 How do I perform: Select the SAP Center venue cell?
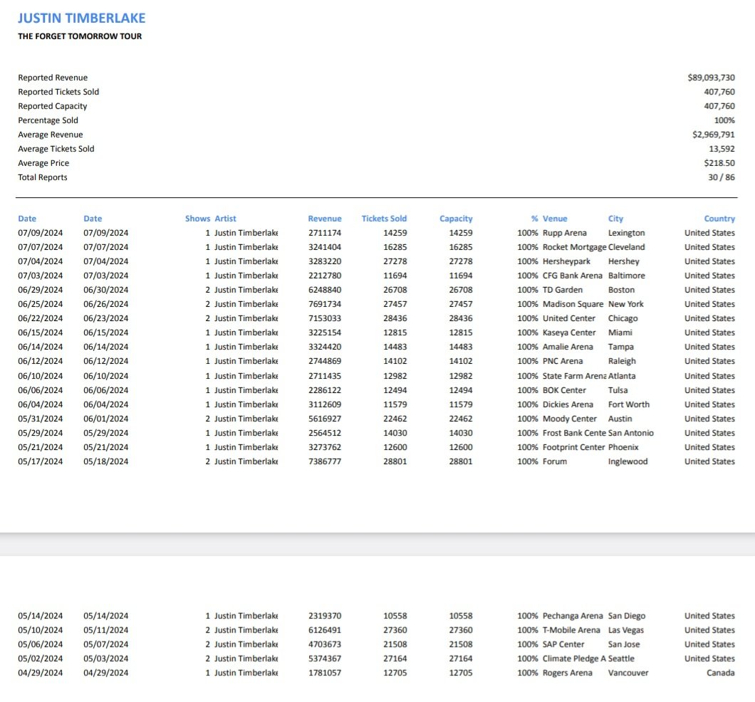tap(563, 644)
